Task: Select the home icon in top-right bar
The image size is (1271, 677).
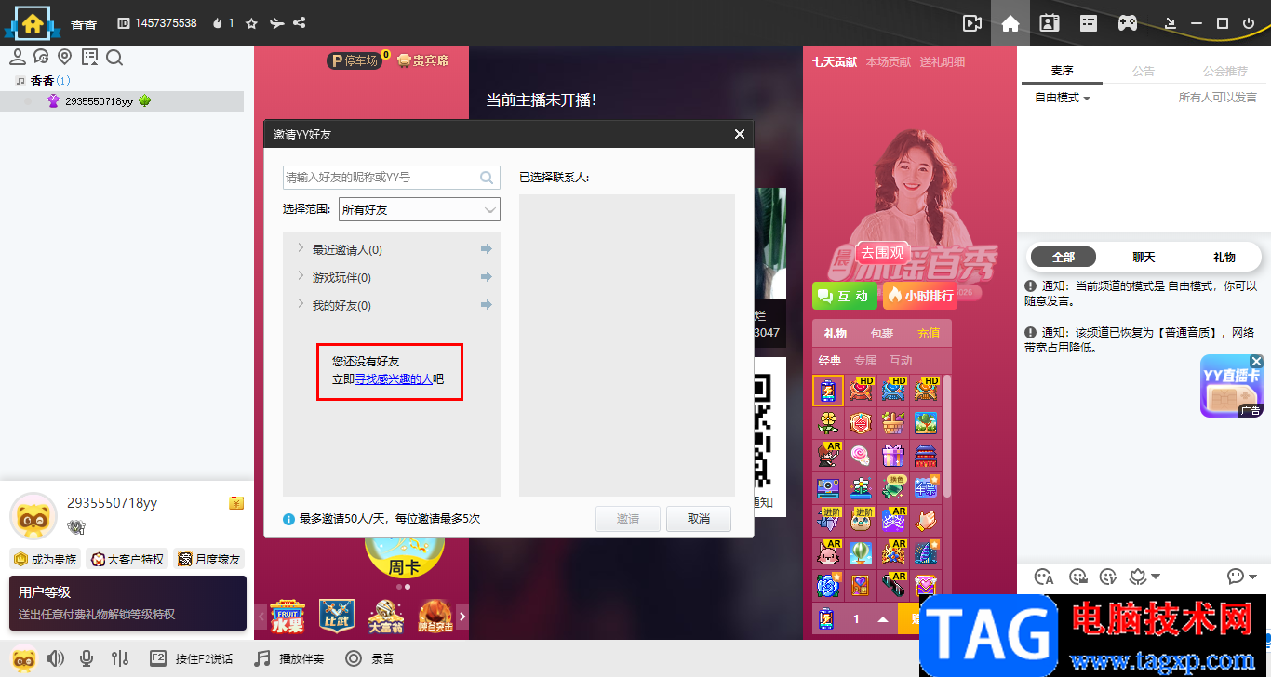Action: [1010, 23]
